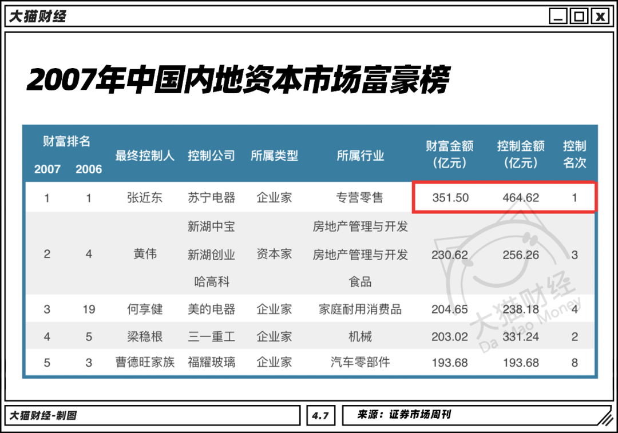This screenshot has width=618, height=433.
Task: Select the name 张近东
Action: click(x=145, y=197)
